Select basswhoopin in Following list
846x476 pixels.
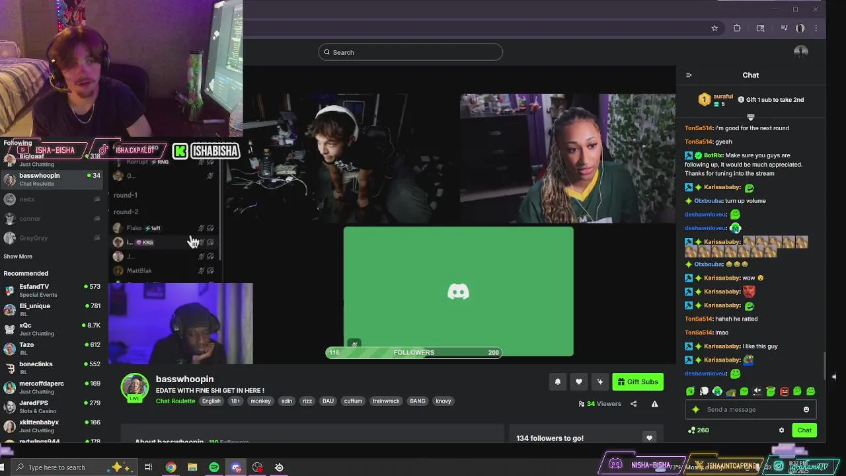(51, 179)
